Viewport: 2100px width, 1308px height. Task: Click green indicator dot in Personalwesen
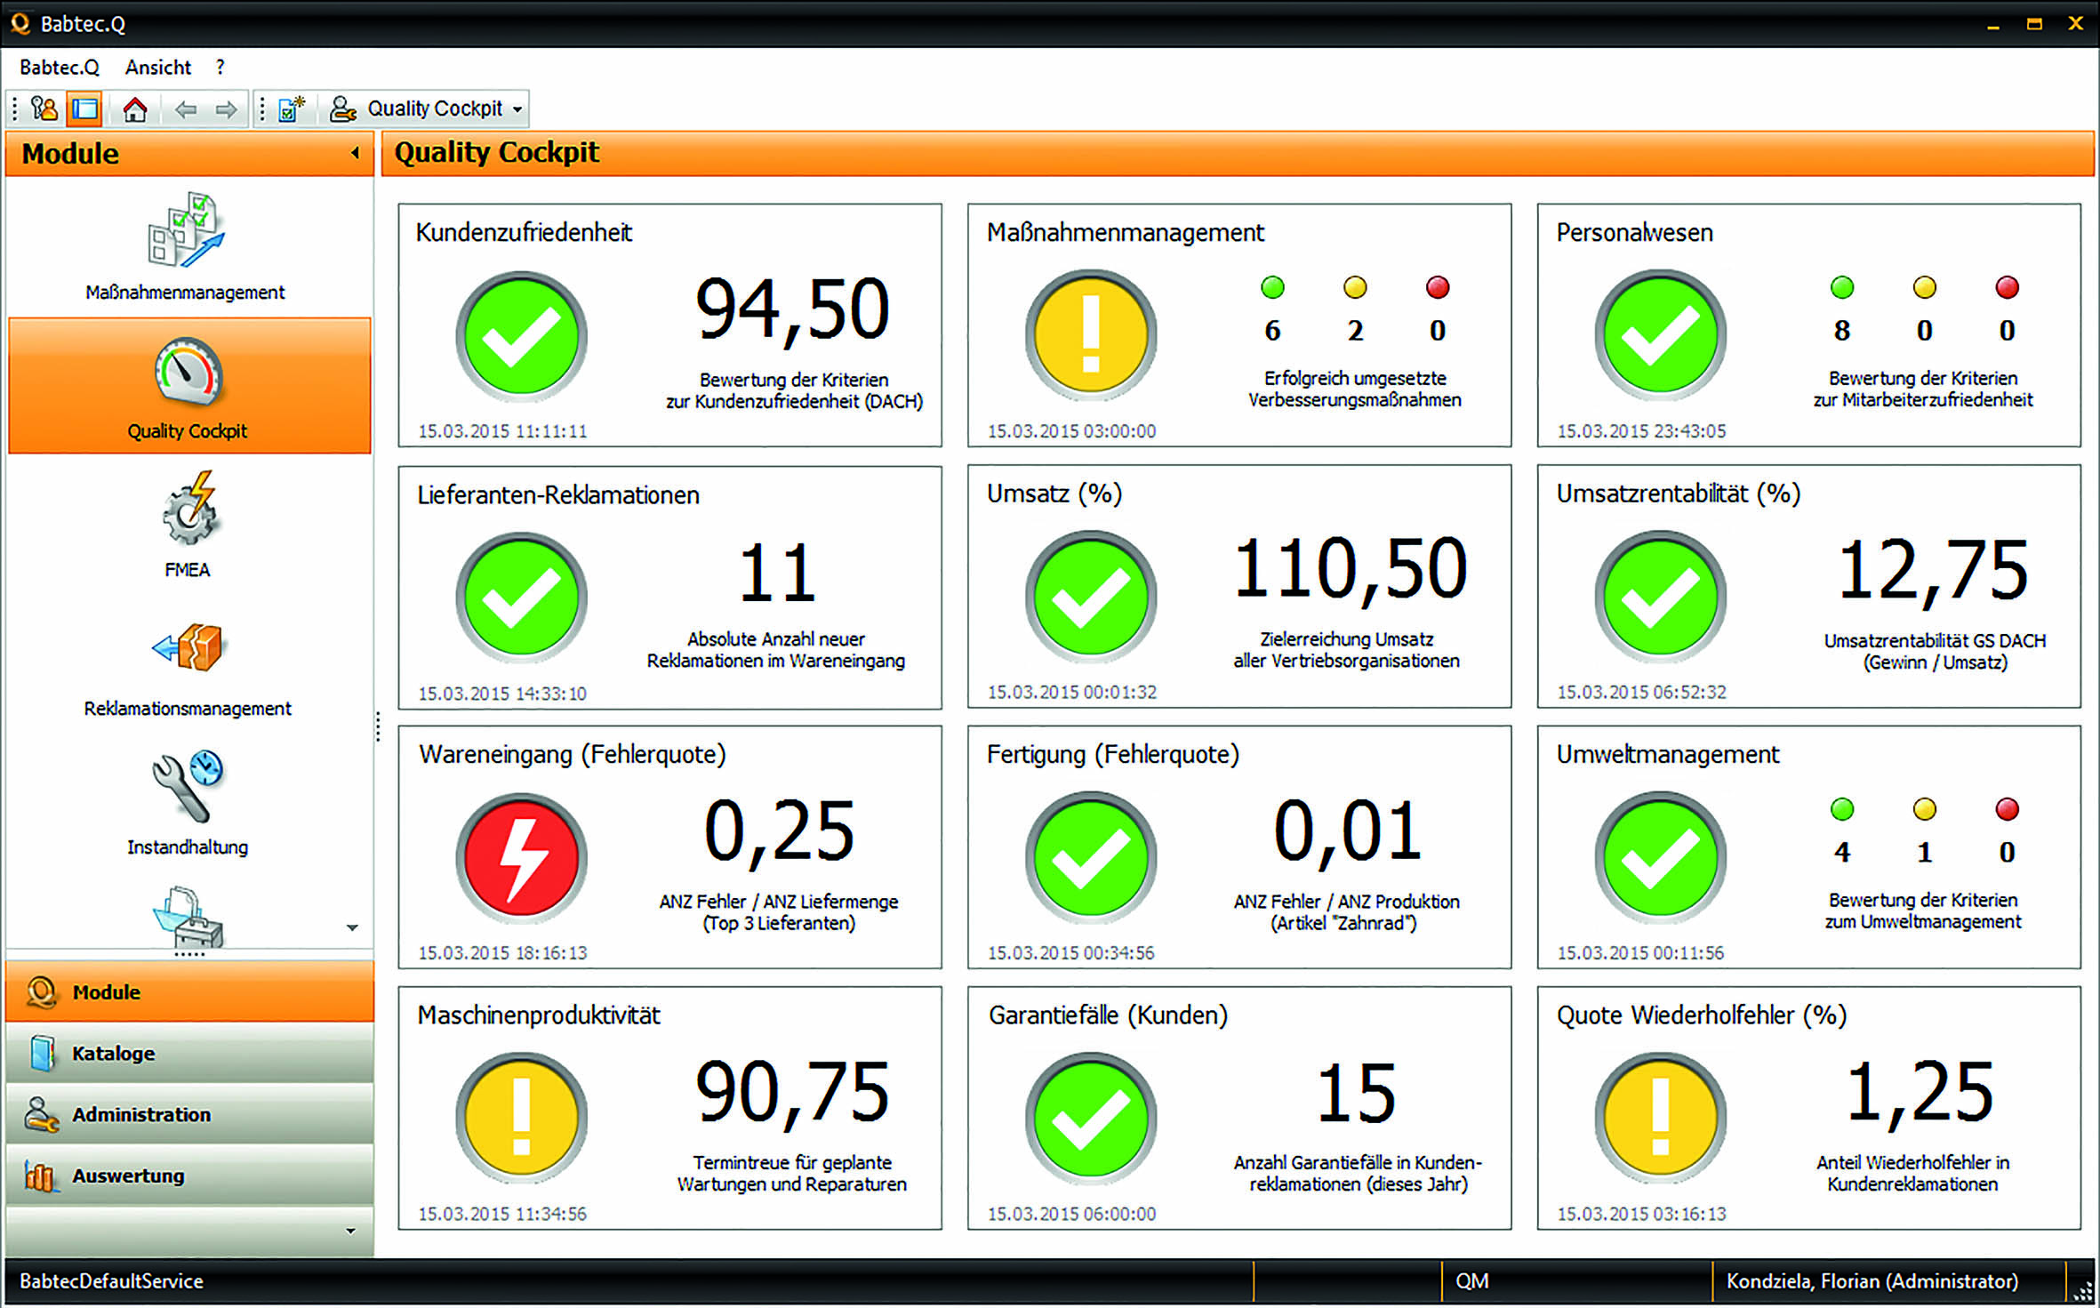click(x=1841, y=287)
